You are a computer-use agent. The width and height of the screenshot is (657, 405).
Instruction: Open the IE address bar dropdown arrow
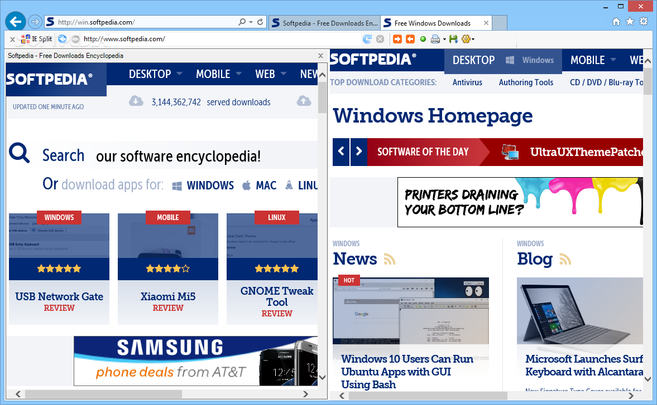(x=251, y=22)
